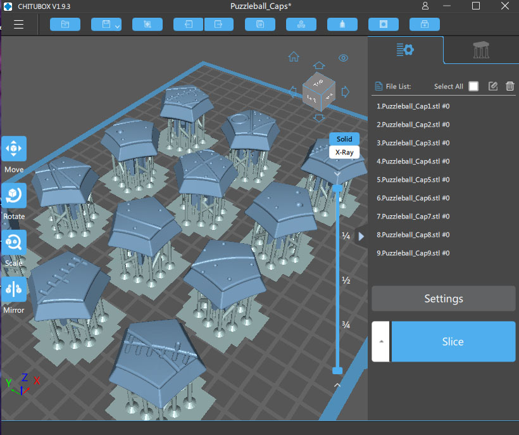The image size is (519, 435).
Task: Switch render mode to X-Ray
Action: click(x=344, y=153)
